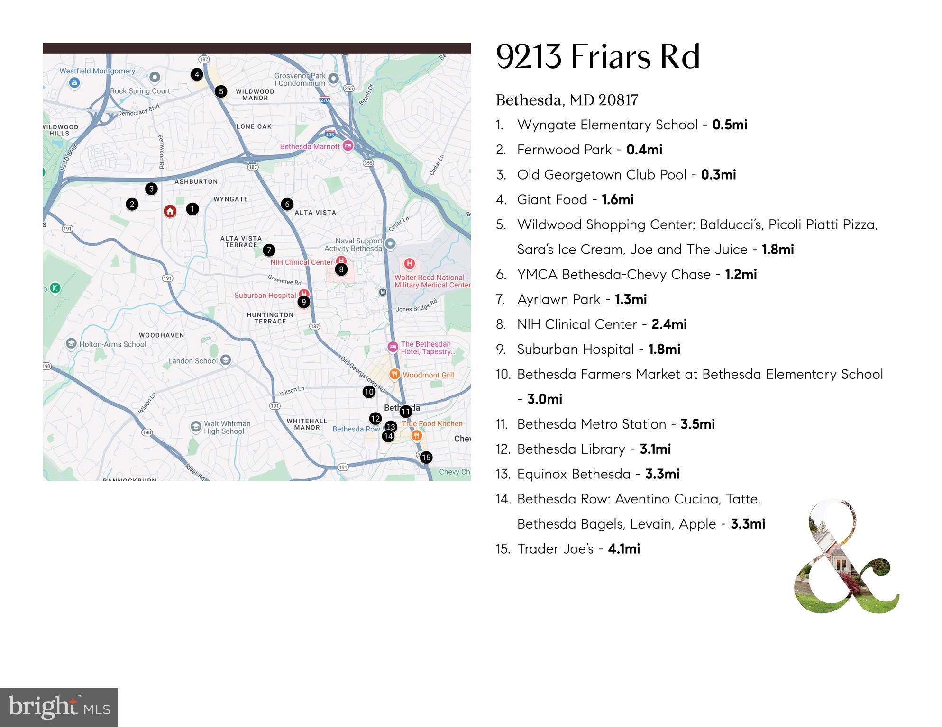Select map marker number 1 near Wyngate
Screen dimensions: 942x727
coord(192,209)
